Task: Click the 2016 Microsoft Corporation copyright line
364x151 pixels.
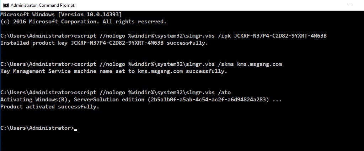Action: coord(83,22)
